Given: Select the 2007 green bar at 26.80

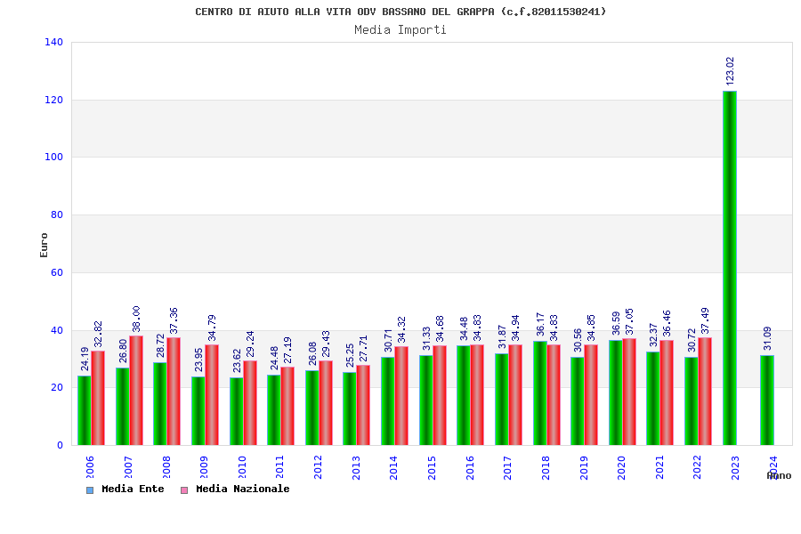Looking at the screenshot, I should click(x=123, y=406).
